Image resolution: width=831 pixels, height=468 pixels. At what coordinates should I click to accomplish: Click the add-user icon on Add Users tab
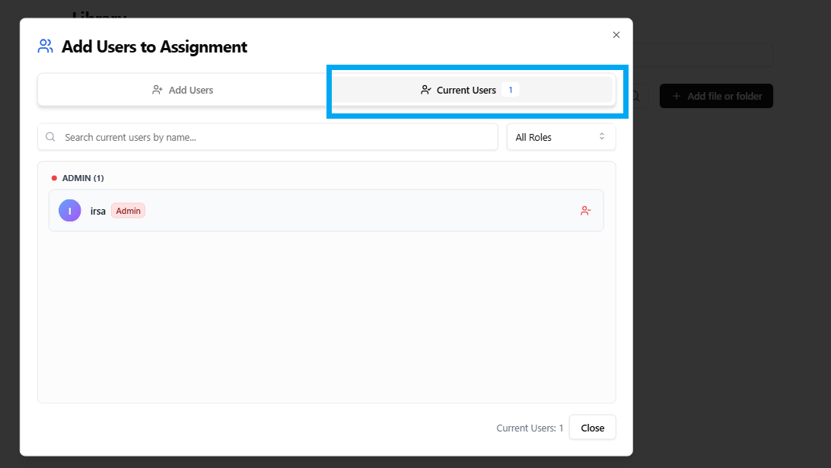158,90
